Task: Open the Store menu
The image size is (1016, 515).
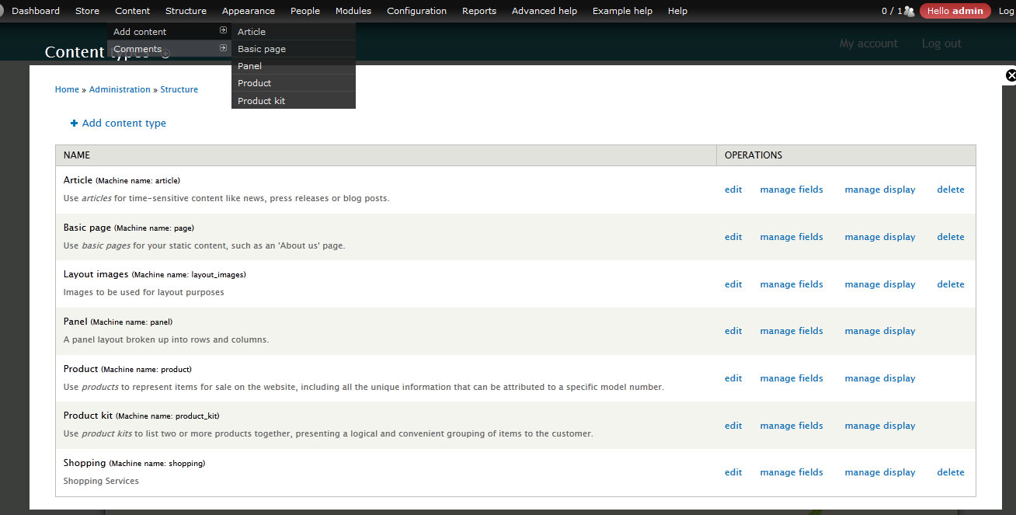Action: click(86, 10)
